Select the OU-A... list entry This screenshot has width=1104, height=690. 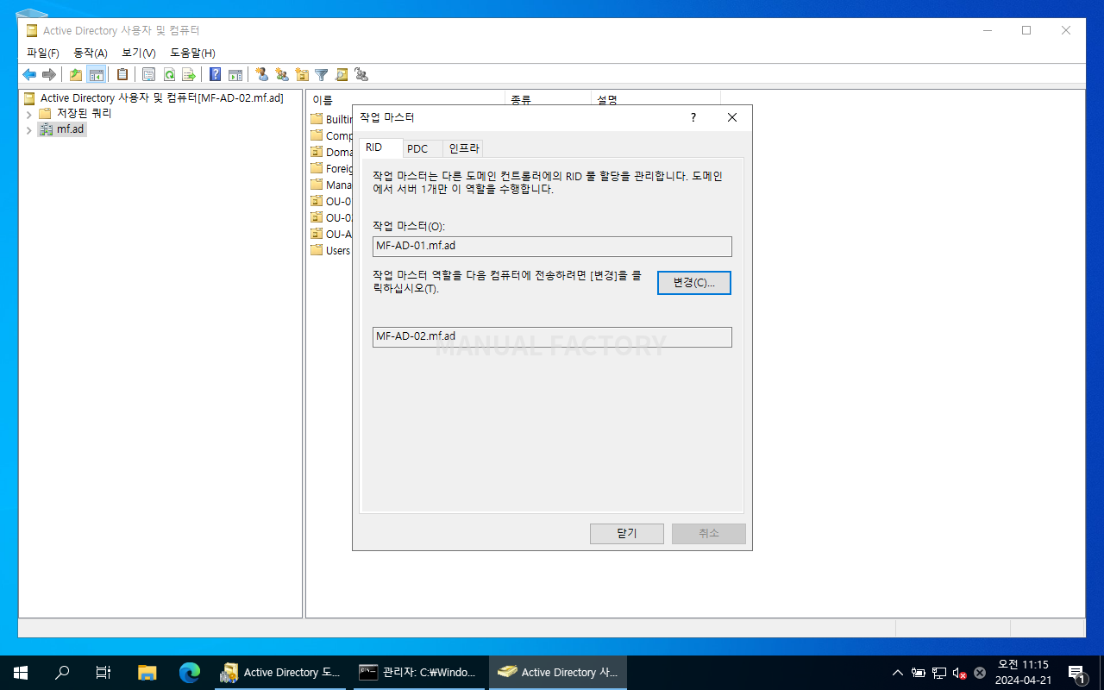(331, 234)
